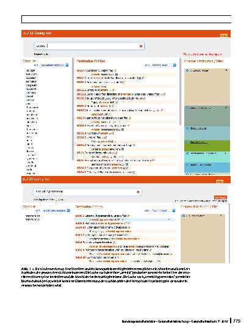
Task: Toggle checkbox on beige chapter filter, upper tool
Action: click(187, 70)
